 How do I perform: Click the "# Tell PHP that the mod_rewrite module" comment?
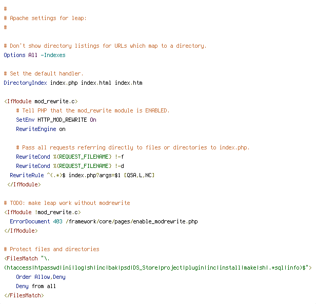pos(93,110)
